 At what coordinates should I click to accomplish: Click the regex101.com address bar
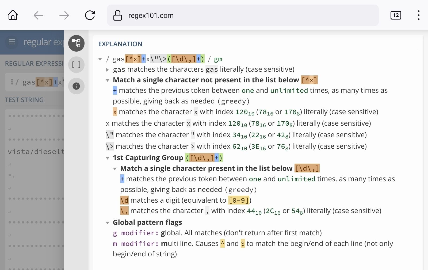click(x=241, y=16)
